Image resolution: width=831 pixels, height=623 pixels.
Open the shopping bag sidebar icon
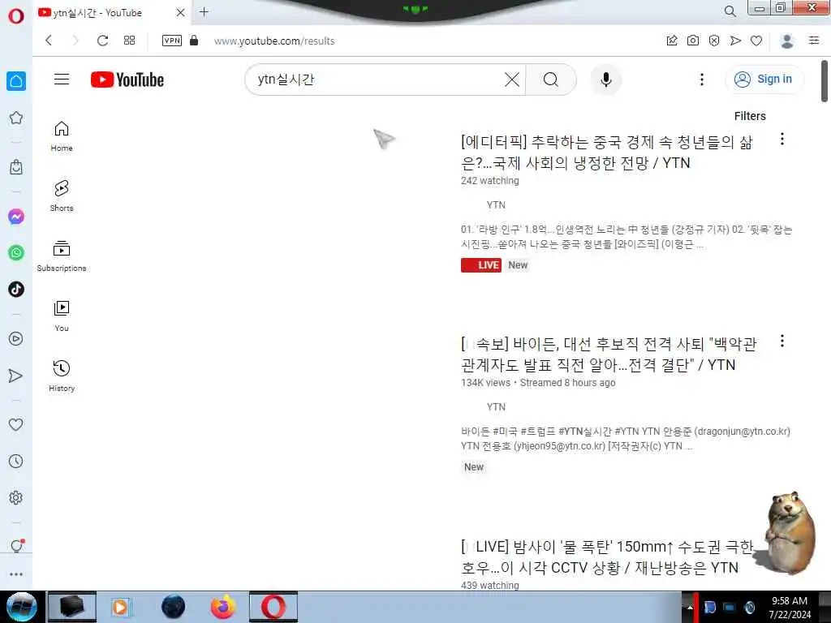[x=16, y=167]
